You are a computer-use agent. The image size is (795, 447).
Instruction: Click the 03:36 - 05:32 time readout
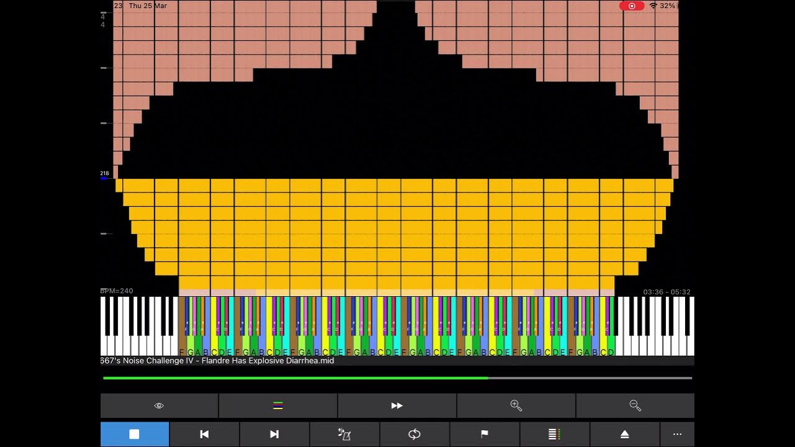tap(667, 292)
